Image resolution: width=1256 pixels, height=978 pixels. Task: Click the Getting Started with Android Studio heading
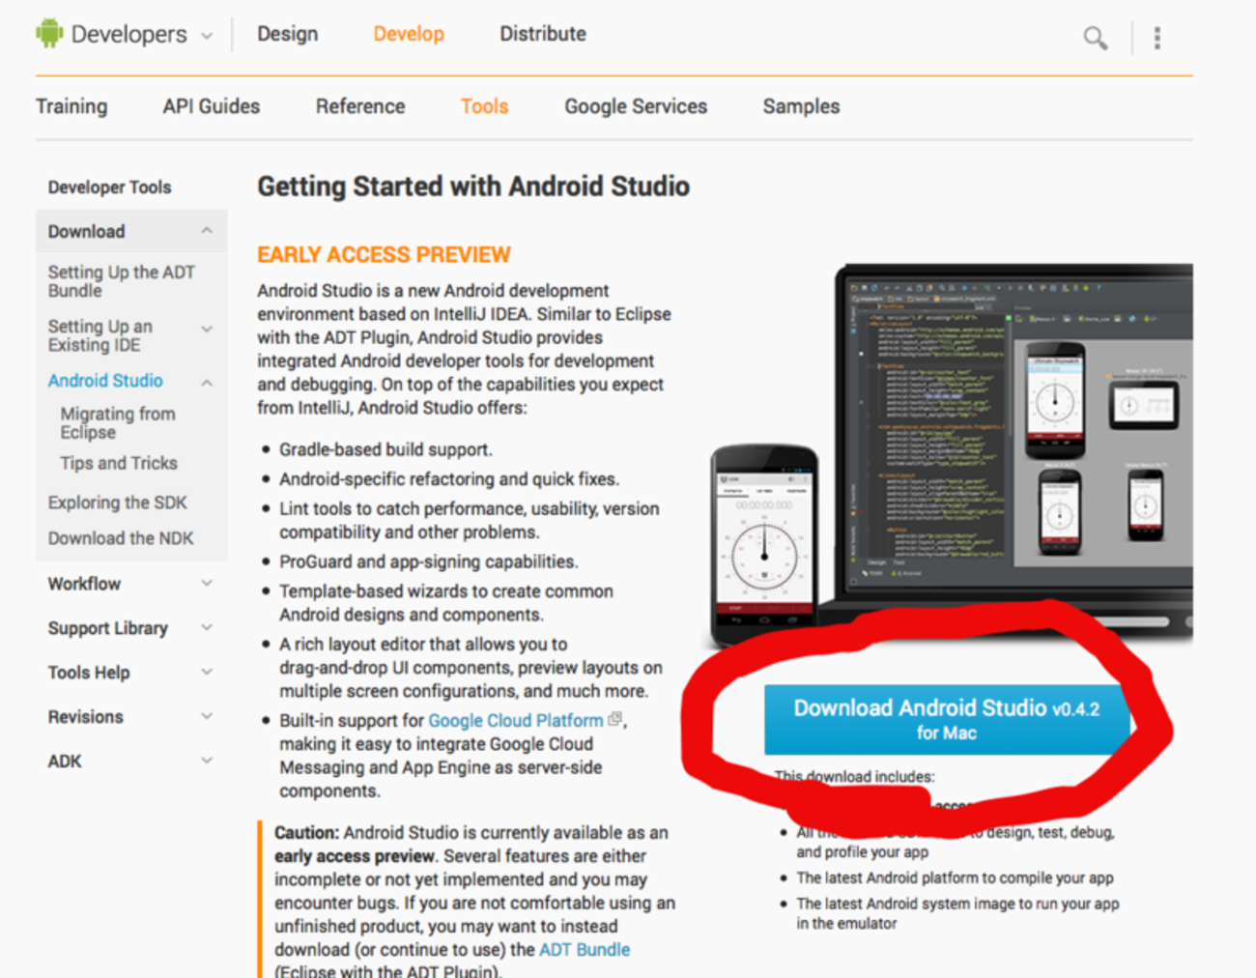tap(473, 187)
